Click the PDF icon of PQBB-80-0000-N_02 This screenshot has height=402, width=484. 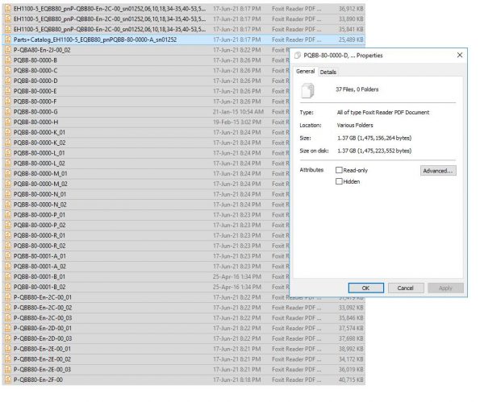pos(8,205)
